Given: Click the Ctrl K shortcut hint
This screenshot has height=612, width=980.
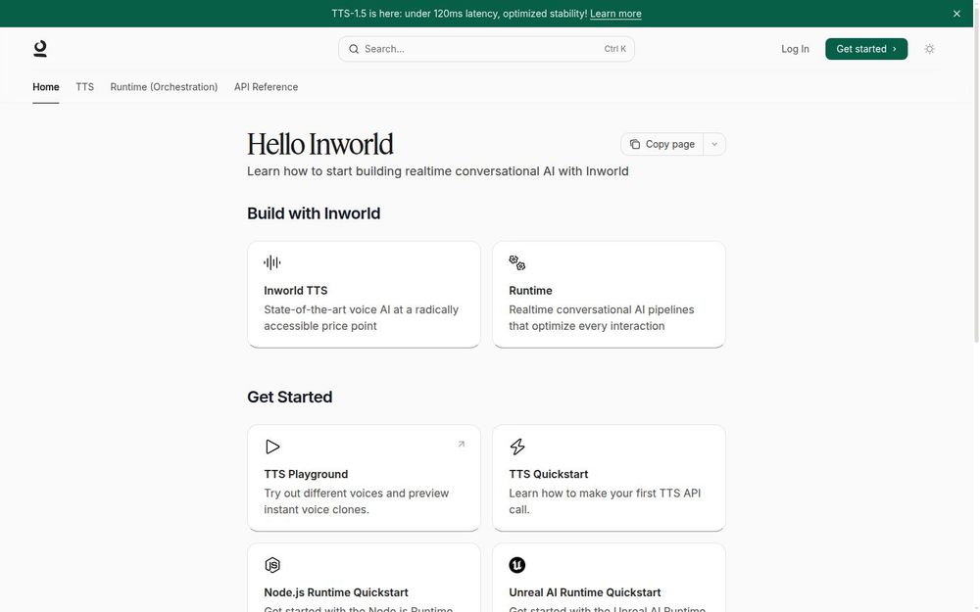Looking at the screenshot, I should (x=615, y=49).
